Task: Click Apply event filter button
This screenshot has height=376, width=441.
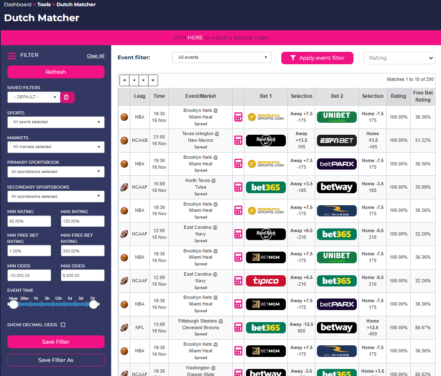Action: coord(317,58)
